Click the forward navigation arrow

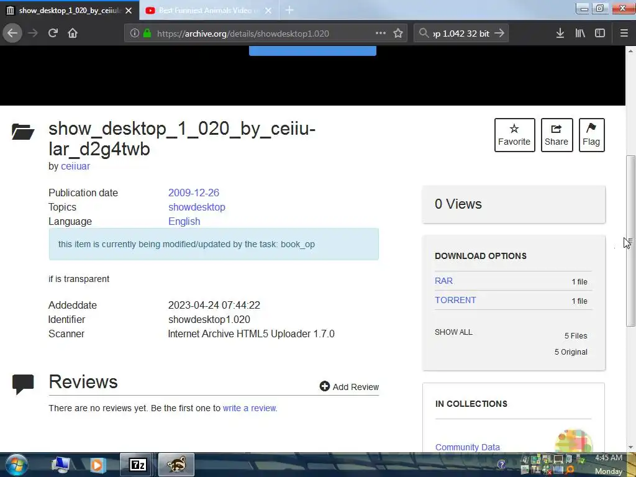tap(33, 34)
